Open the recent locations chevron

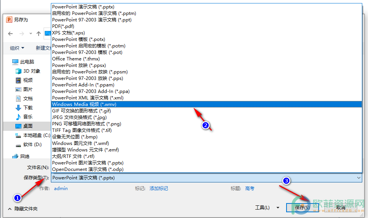pos(31,34)
